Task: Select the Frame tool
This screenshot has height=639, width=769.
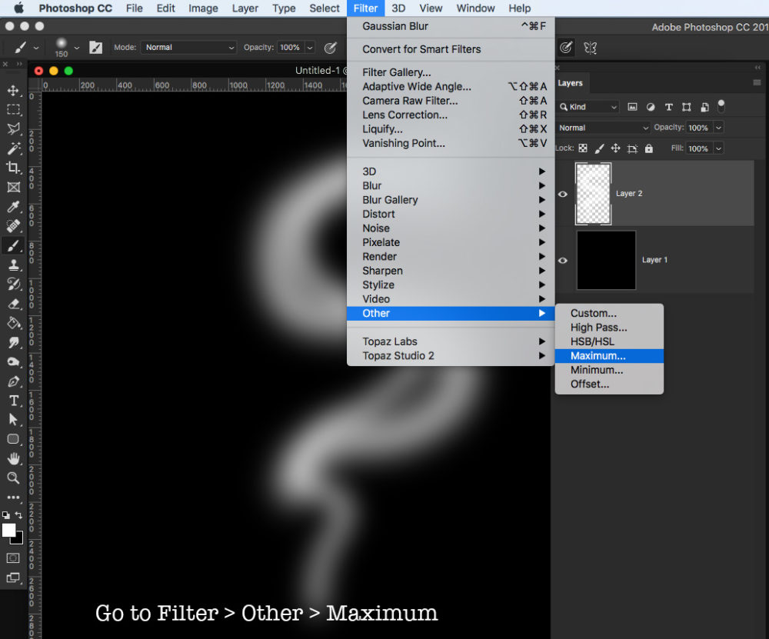Action: [13, 187]
